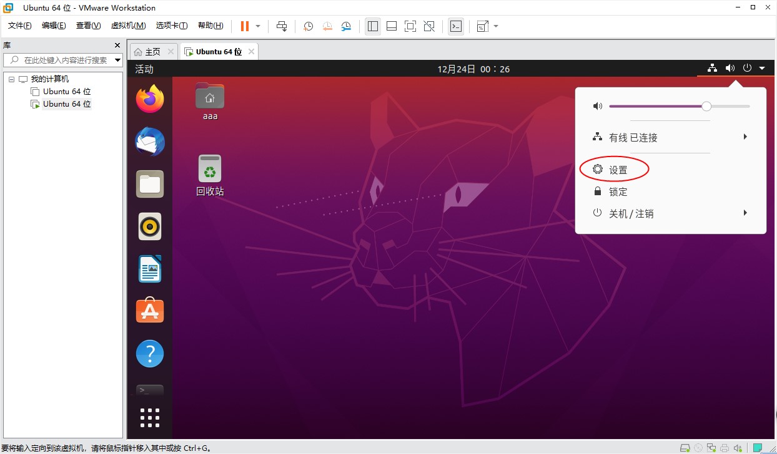
Task: Click the sound device icon in statusbar
Action: coord(738,447)
